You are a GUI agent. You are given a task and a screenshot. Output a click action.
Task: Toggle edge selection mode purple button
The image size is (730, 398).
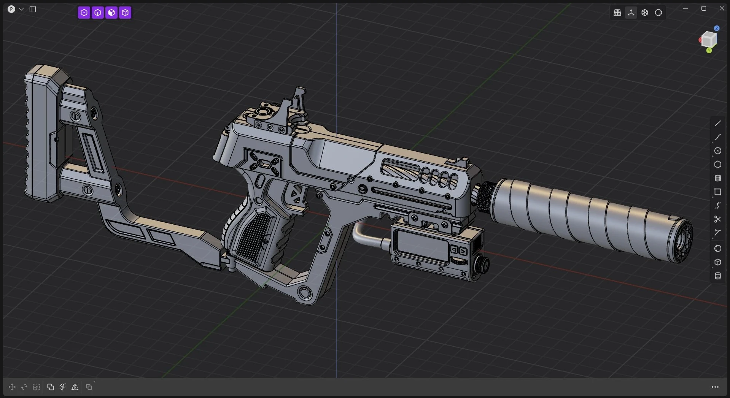coord(98,13)
